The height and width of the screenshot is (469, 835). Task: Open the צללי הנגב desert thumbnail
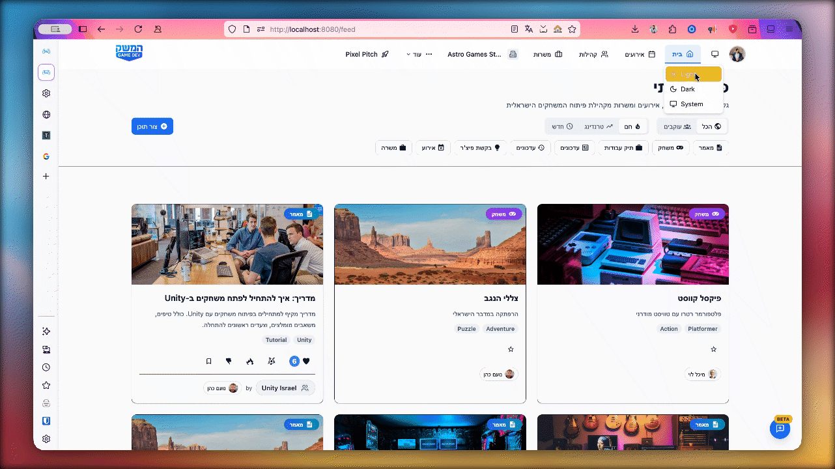(430, 244)
